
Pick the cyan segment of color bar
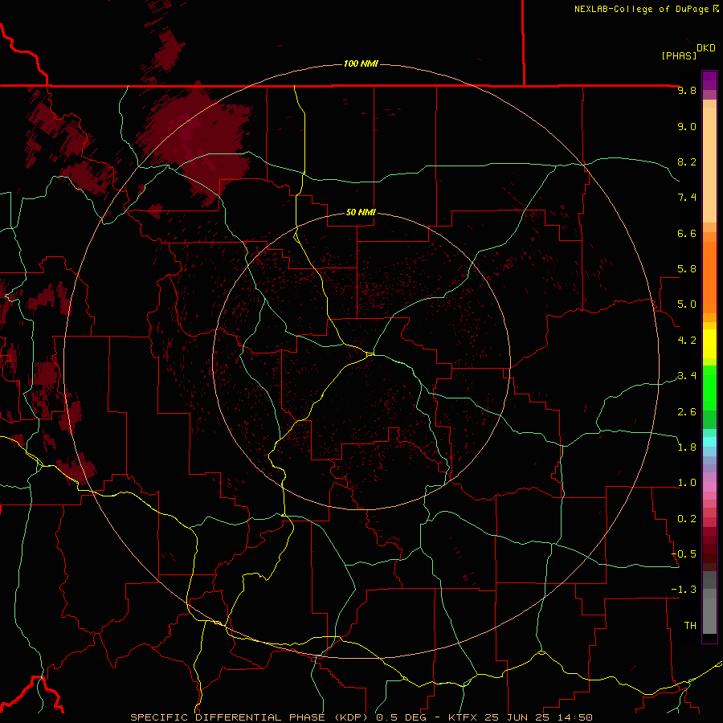coord(709,442)
